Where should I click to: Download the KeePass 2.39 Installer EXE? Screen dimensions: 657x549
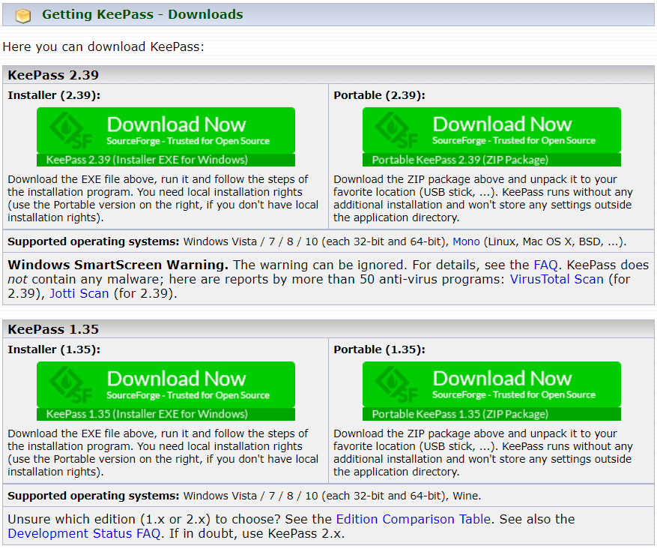166,136
